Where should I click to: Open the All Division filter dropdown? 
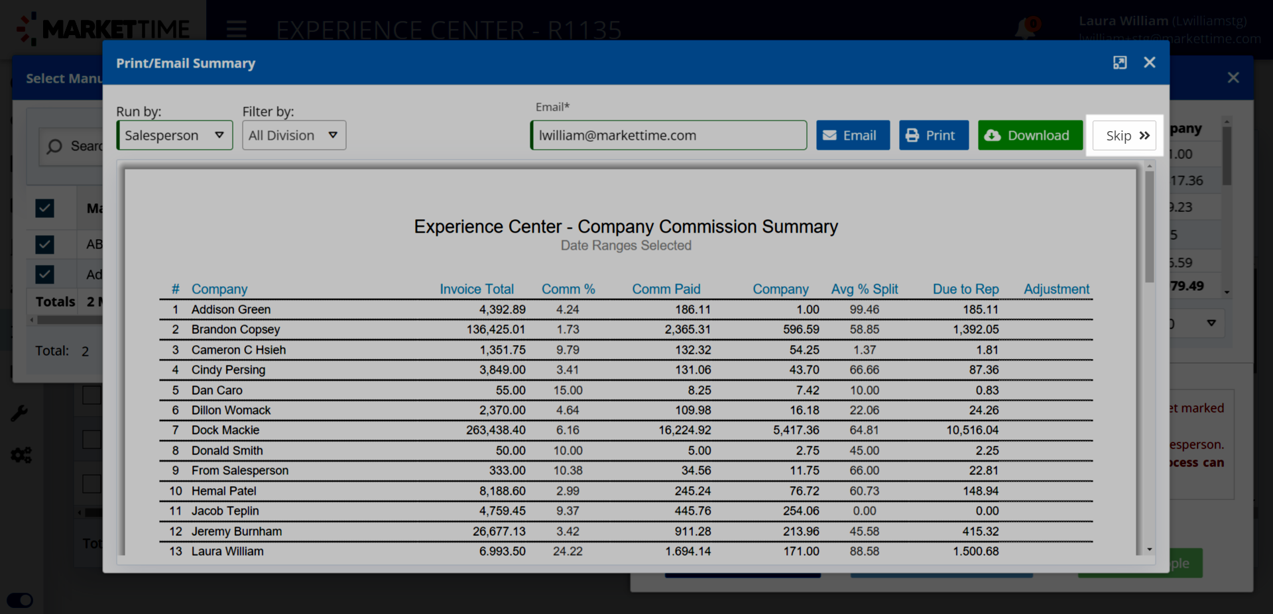pyautogui.click(x=294, y=135)
